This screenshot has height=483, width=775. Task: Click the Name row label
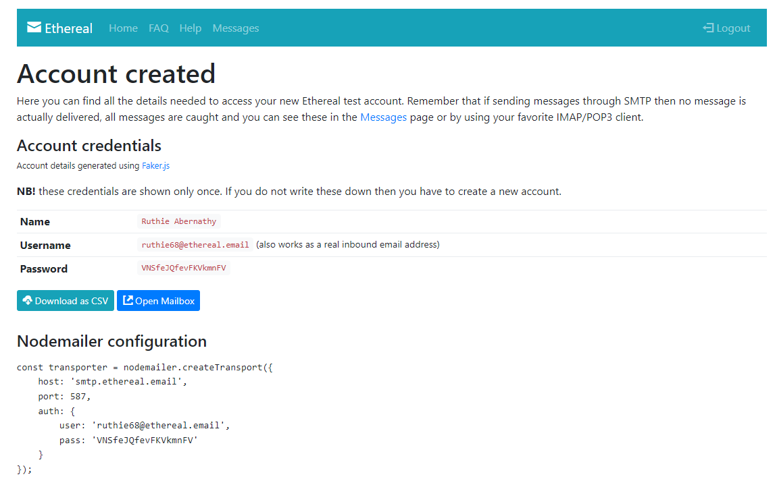click(x=35, y=222)
